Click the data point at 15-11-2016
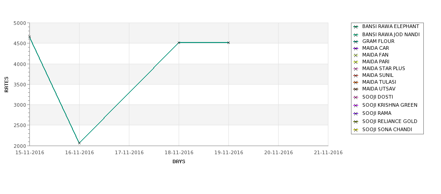 coord(29,37)
